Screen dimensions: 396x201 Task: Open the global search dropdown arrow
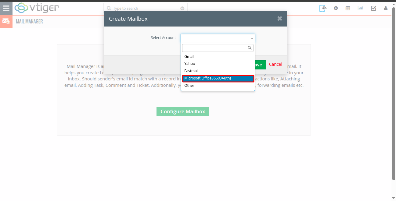pyautogui.click(x=182, y=9)
